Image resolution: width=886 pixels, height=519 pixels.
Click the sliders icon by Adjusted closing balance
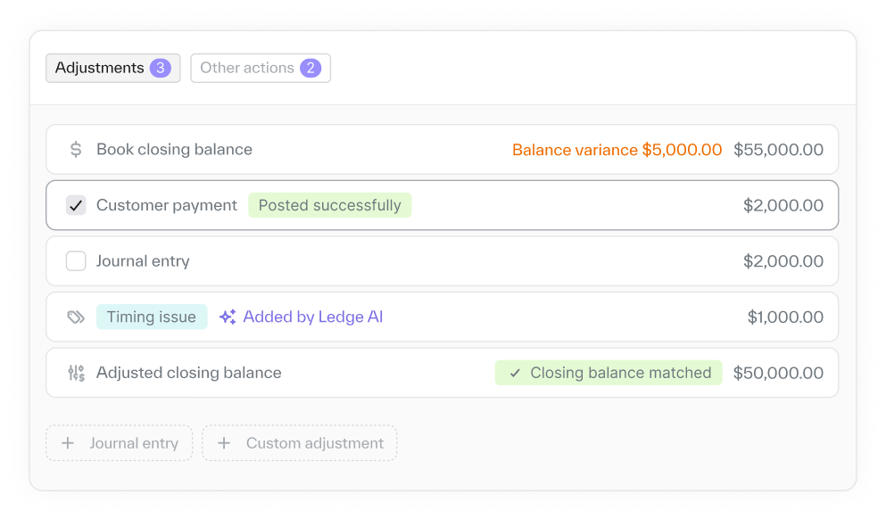pos(76,373)
